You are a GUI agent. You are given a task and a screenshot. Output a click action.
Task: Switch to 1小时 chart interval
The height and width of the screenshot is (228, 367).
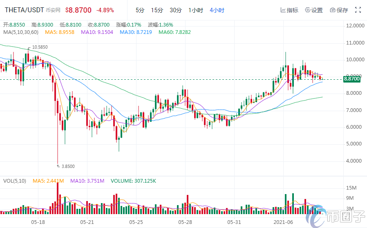coord(195,10)
